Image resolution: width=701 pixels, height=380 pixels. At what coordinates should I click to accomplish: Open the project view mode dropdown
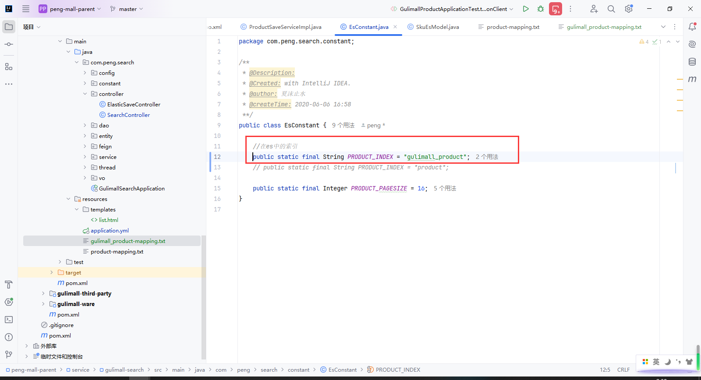coord(32,27)
